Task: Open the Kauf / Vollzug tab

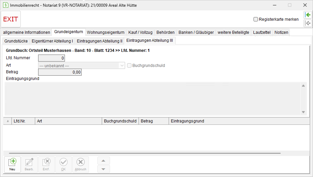Action: tap(140, 32)
